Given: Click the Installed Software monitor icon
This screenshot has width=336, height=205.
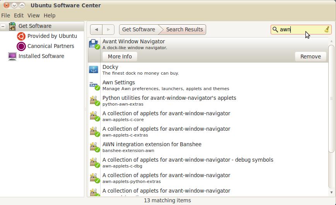Looking at the screenshot, I should (12, 56).
